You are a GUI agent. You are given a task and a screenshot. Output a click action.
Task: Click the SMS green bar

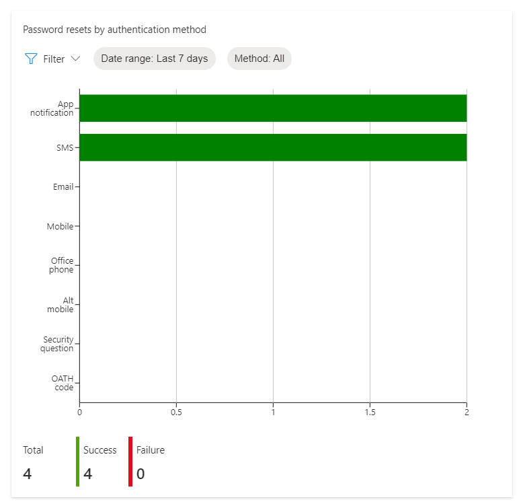click(273, 147)
